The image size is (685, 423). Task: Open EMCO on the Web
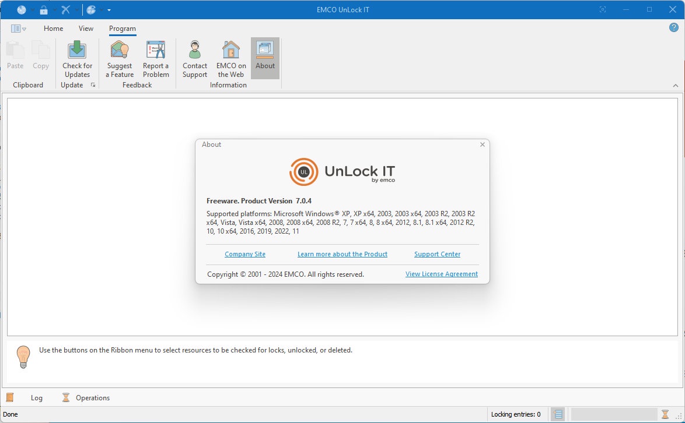tap(231, 59)
